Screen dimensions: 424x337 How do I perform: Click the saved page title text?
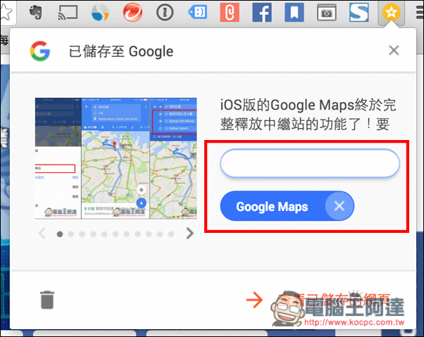coord(308,114)
